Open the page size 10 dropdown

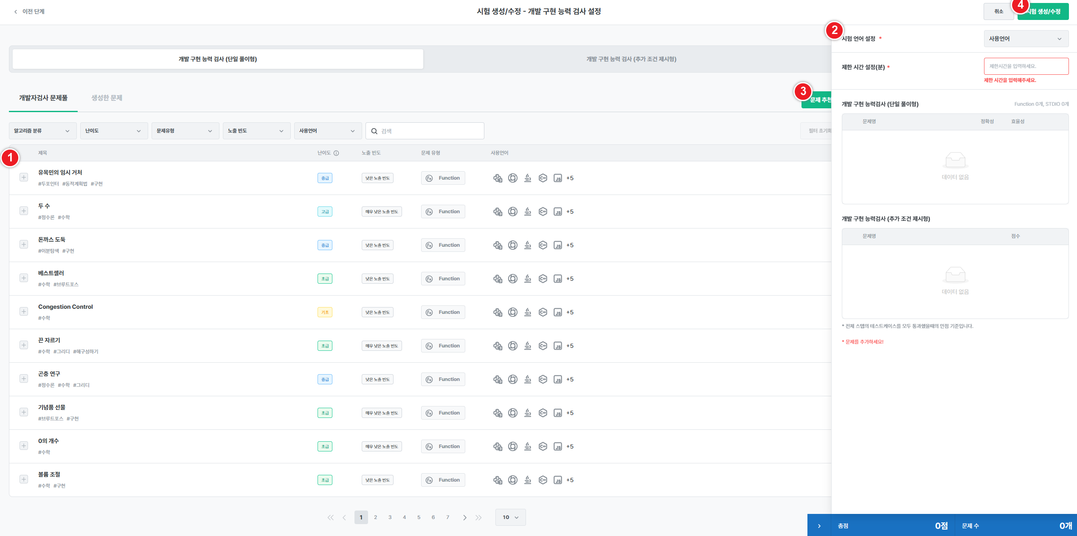510,517
